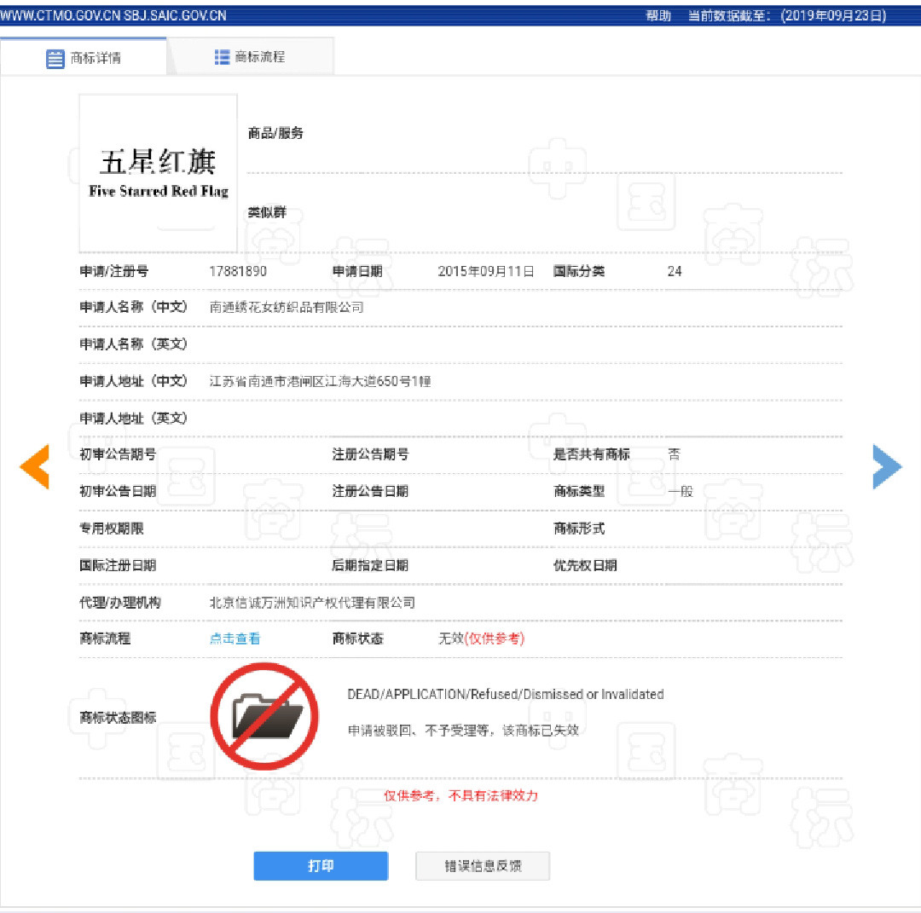Click the list icon on 商标流程 tab
Screen dimensions: 921x913
pyautogui.click(x=222, y=57)
